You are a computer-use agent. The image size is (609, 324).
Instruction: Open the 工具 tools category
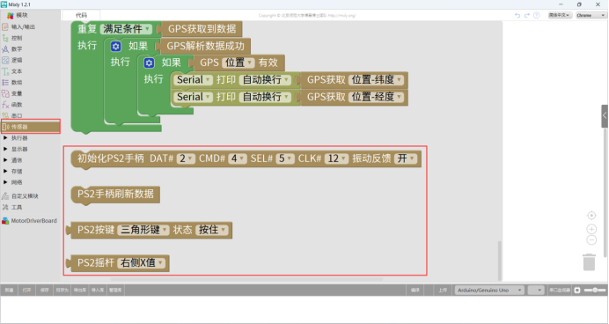point(17,208)
